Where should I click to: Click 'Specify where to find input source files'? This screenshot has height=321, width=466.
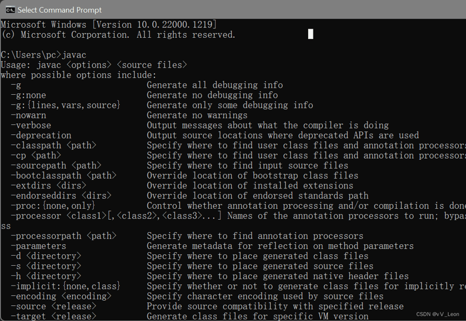[248, 166]
